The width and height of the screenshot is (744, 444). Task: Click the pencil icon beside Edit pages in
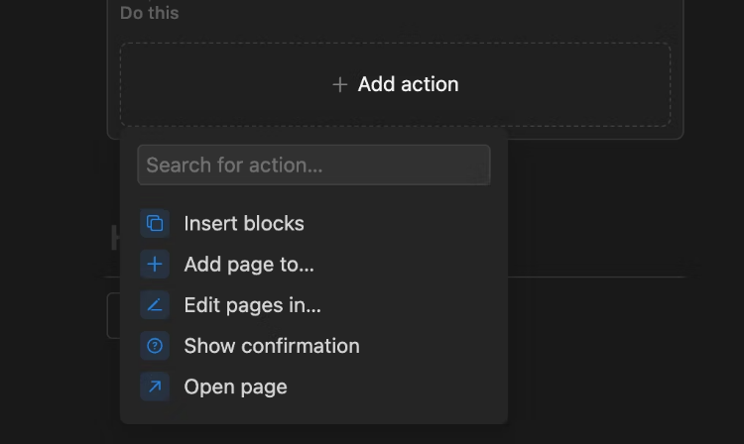(x=155, y=304)
